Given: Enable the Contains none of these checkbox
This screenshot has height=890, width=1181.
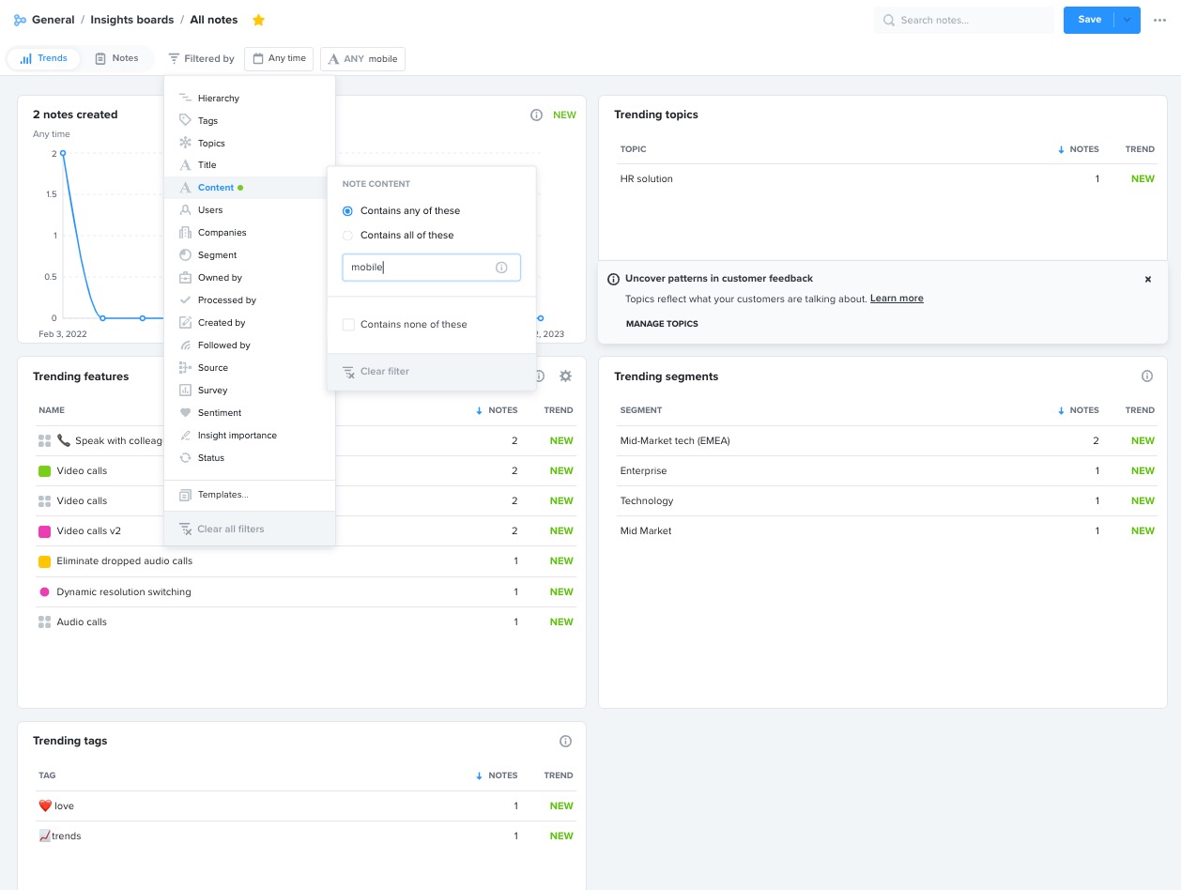Looking at the screenshot, I should [x=348, y=324].
